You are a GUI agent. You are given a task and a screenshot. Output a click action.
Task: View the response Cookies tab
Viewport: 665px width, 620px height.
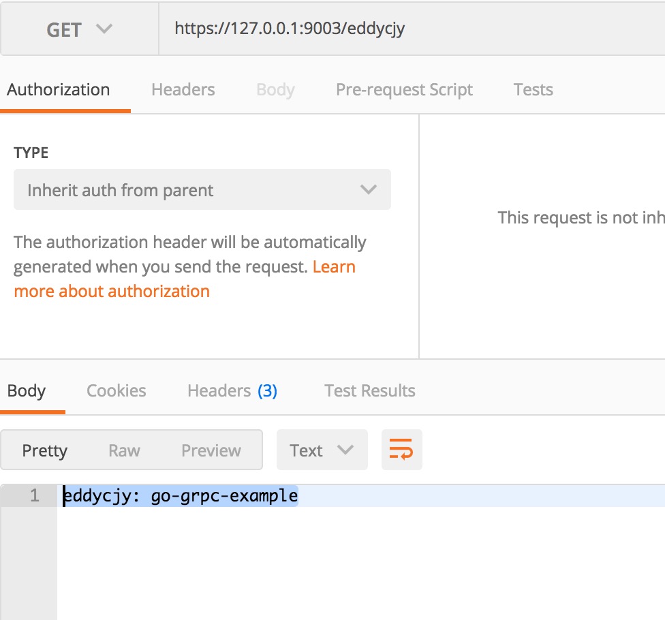tap(117, 391)
